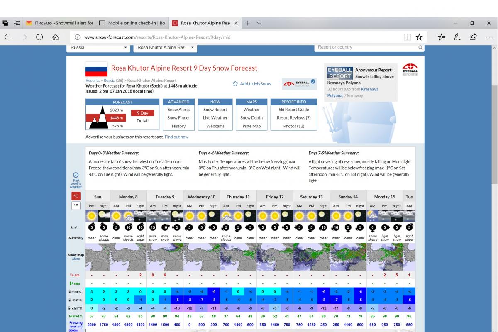The image size is (498, 332).
Task: Click the Monday 15 AM snow showers icon
Action: [372, 216]
